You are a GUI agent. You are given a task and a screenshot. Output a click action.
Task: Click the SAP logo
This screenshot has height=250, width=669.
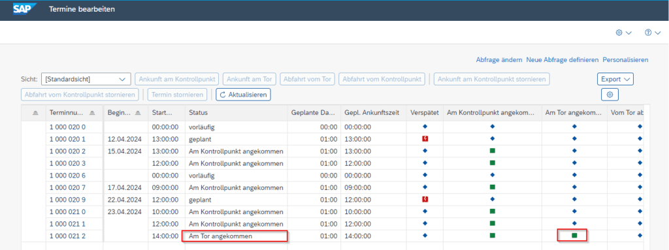[x=25, y=8]
